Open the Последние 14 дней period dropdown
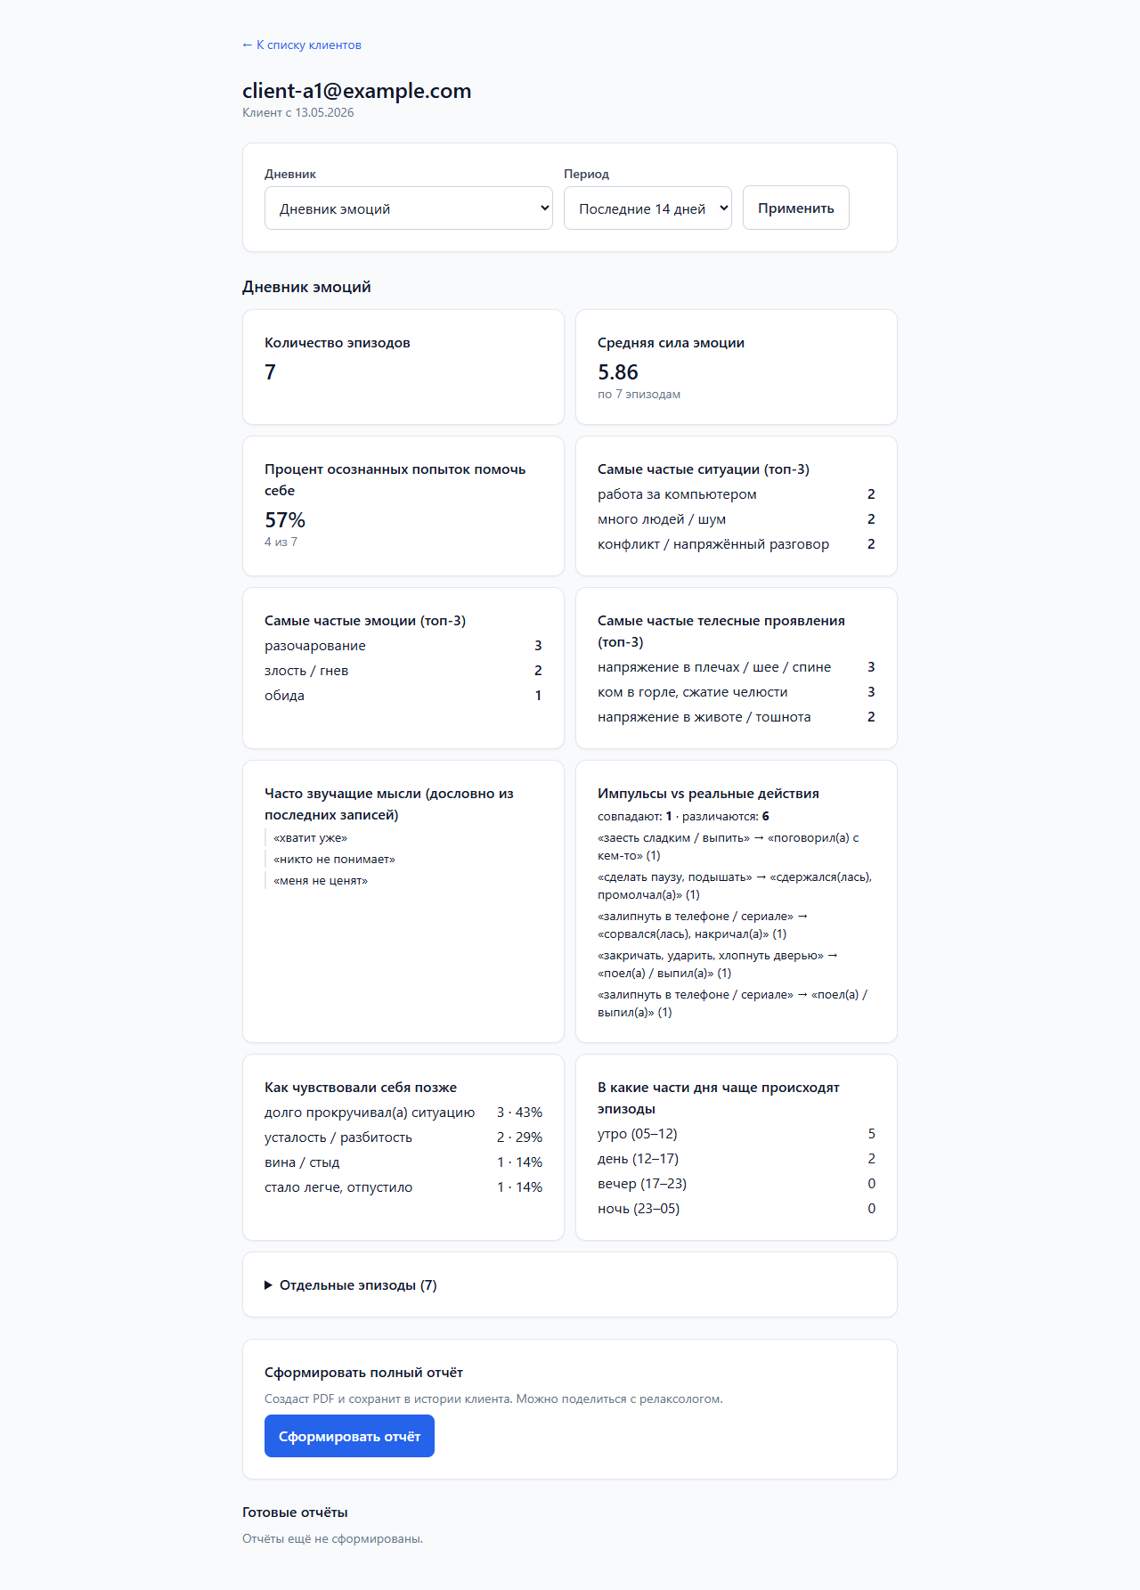 tap(647, 208)
